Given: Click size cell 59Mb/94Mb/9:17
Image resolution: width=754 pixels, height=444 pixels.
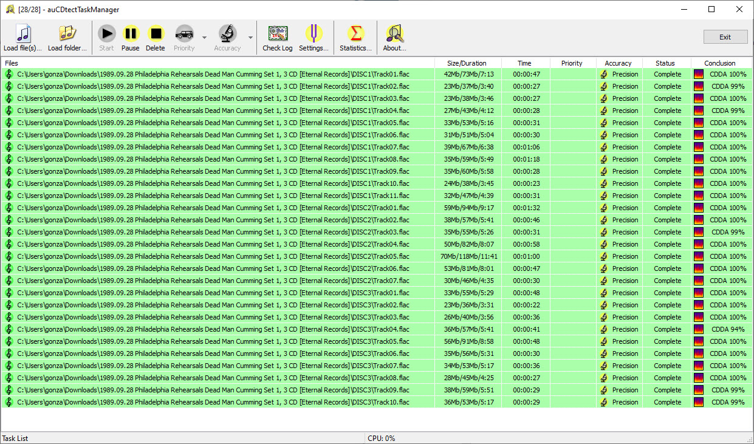Looking at the screenshot, I should point(468,208).
